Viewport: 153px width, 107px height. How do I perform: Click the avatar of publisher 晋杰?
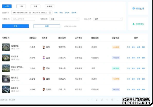(44, 47)
